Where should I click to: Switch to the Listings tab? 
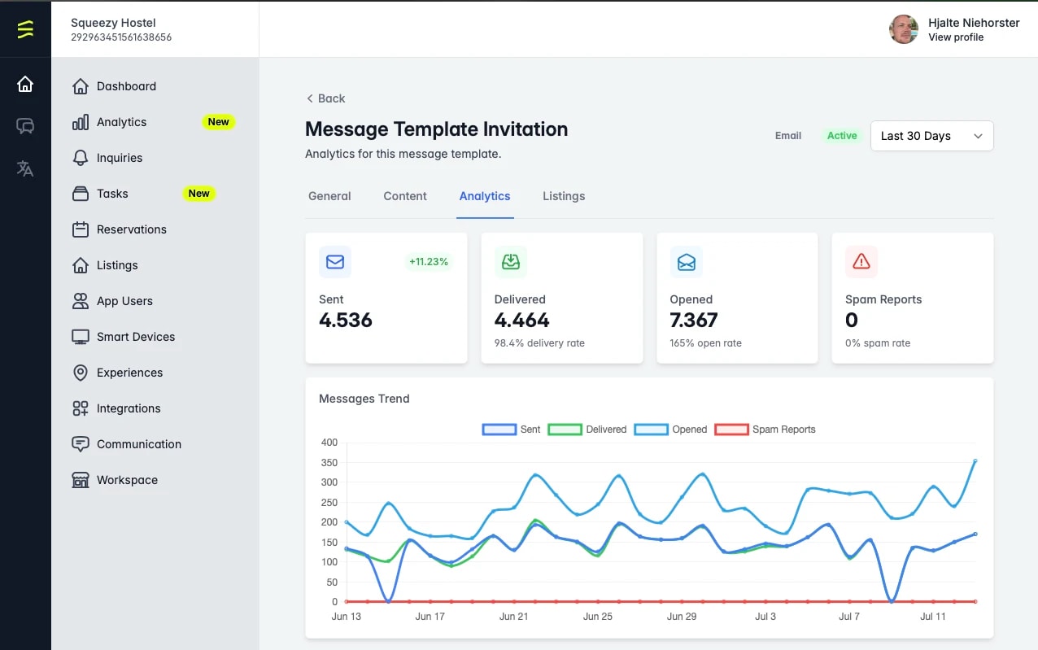[564, 196]
